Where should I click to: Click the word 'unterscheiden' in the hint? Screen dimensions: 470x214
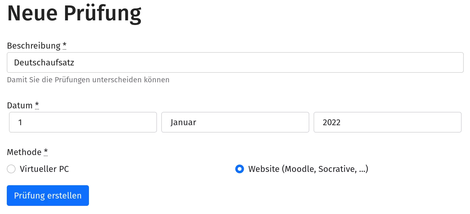(117, 80)
